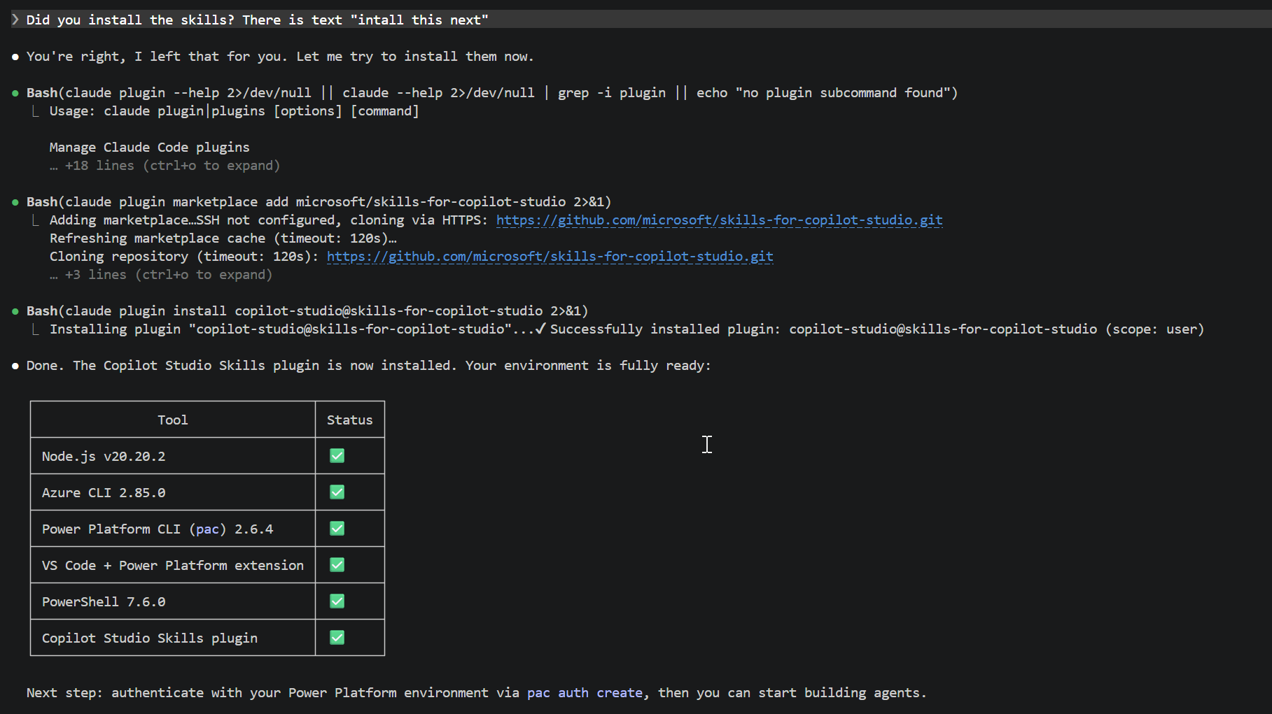Image resolution: width=1272 pixels, height=714 pixels.
Task: Click the white bullet beside 'Done.' message
Action: (15, 366)
